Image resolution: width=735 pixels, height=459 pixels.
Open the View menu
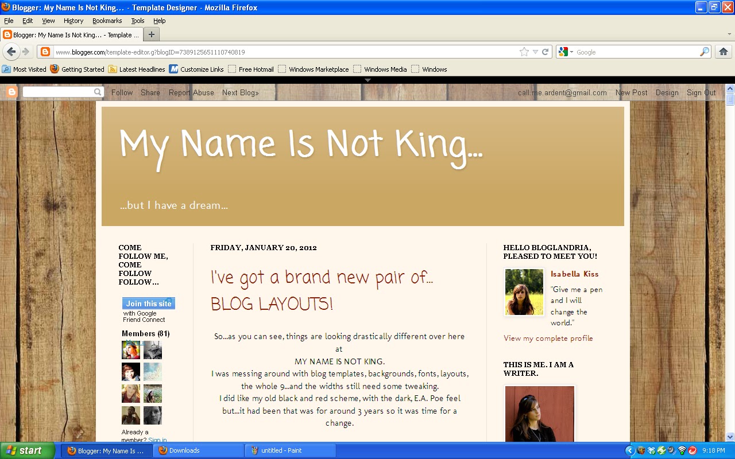tap(48, 21)
